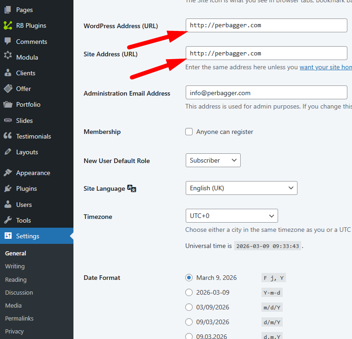The width and height of the screenshot is (352, 339).
Task: Enable the Anyone can register checkbox
Action: tap(189, 132)
